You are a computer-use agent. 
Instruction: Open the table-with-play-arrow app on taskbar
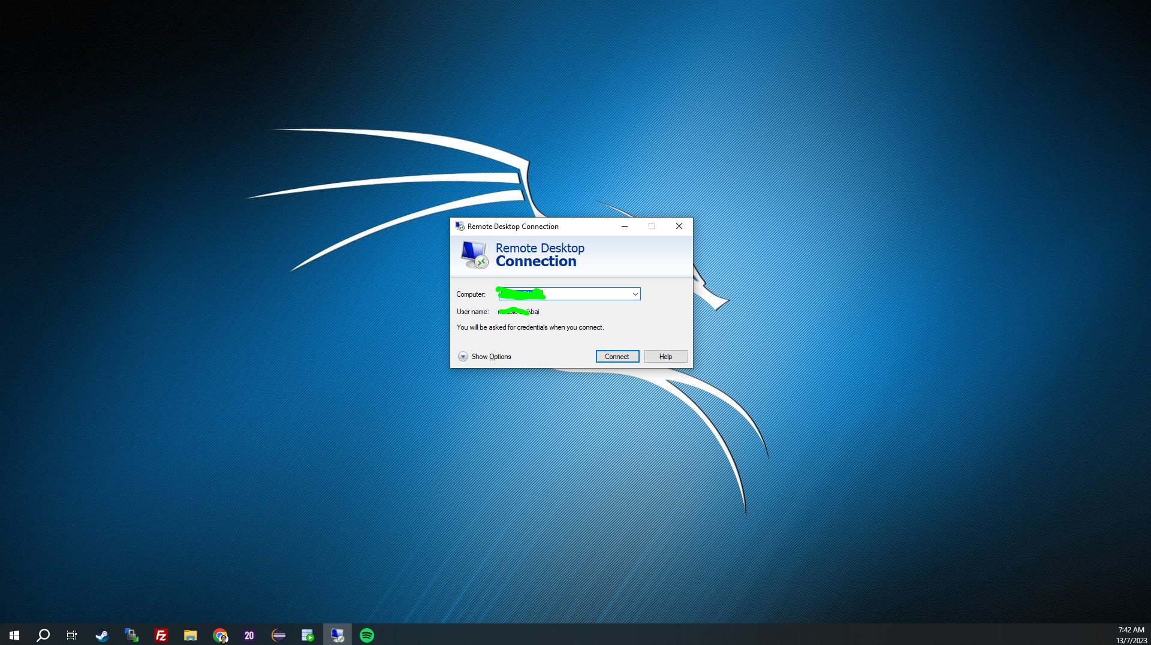click(x=308, y=635)
